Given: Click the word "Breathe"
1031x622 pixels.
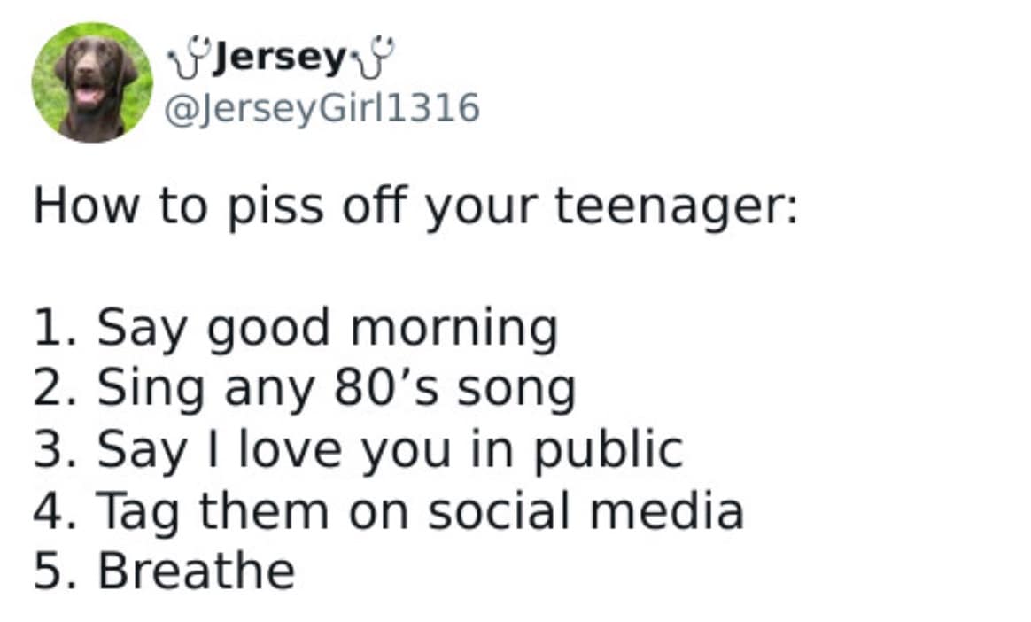Looking at the screenshot, I should 196,571.
